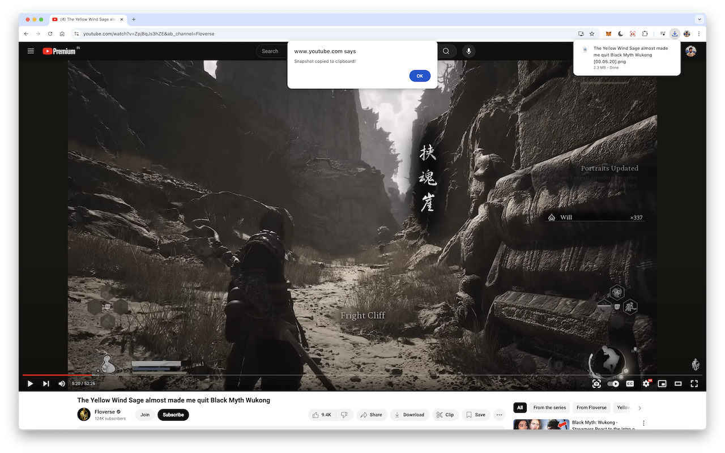Open the Extensions puzzle menu
This screenshot has width=725, height=453.
click(645, 33)
